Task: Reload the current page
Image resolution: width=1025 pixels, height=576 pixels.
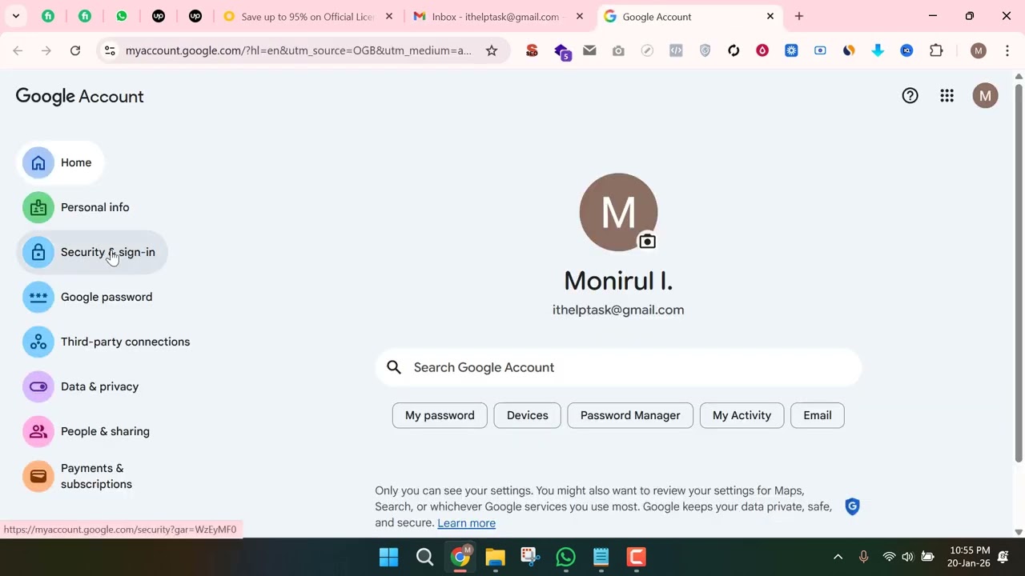Action: (x=75, y=50)
